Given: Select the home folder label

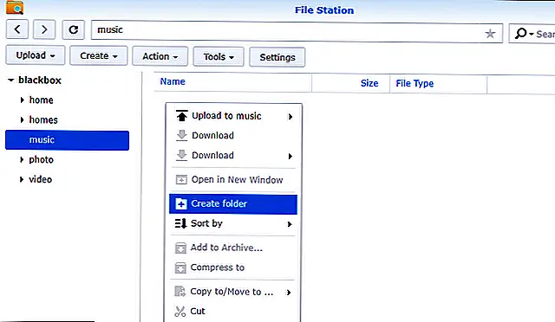Looking at the screenshot, I should pos(41,100).
